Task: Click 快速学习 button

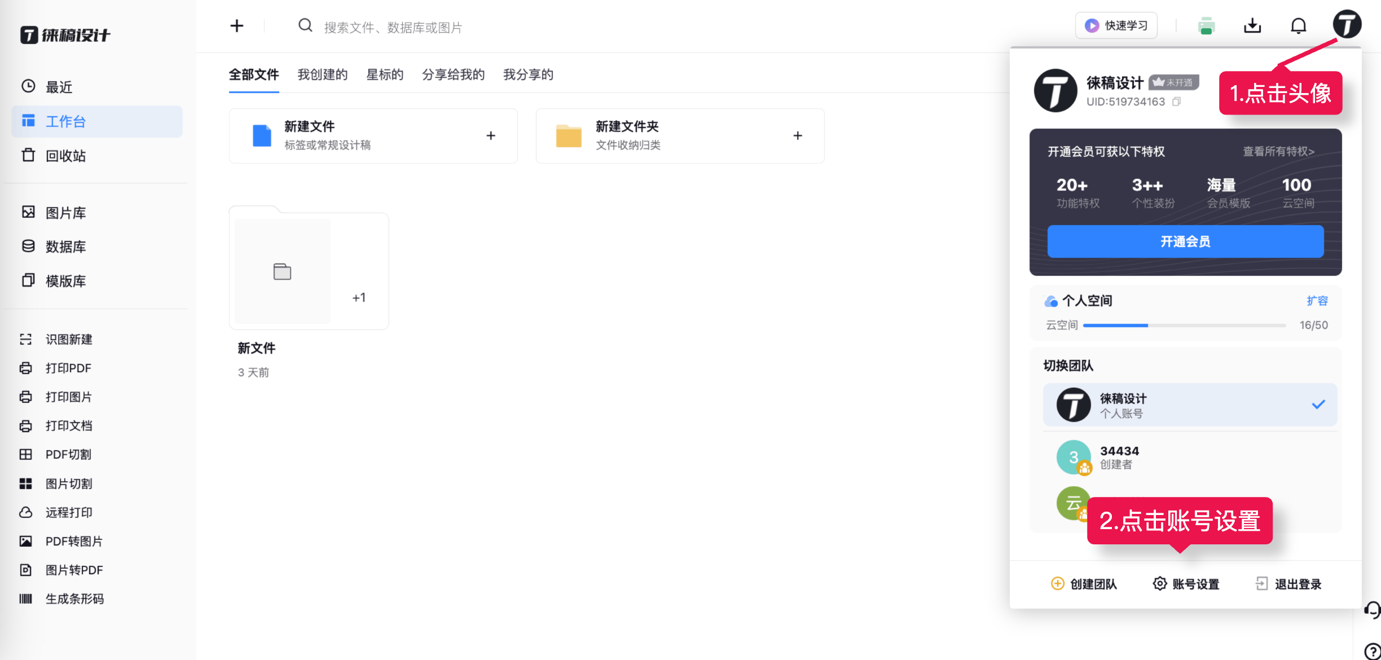Action: pos(1116,25)
